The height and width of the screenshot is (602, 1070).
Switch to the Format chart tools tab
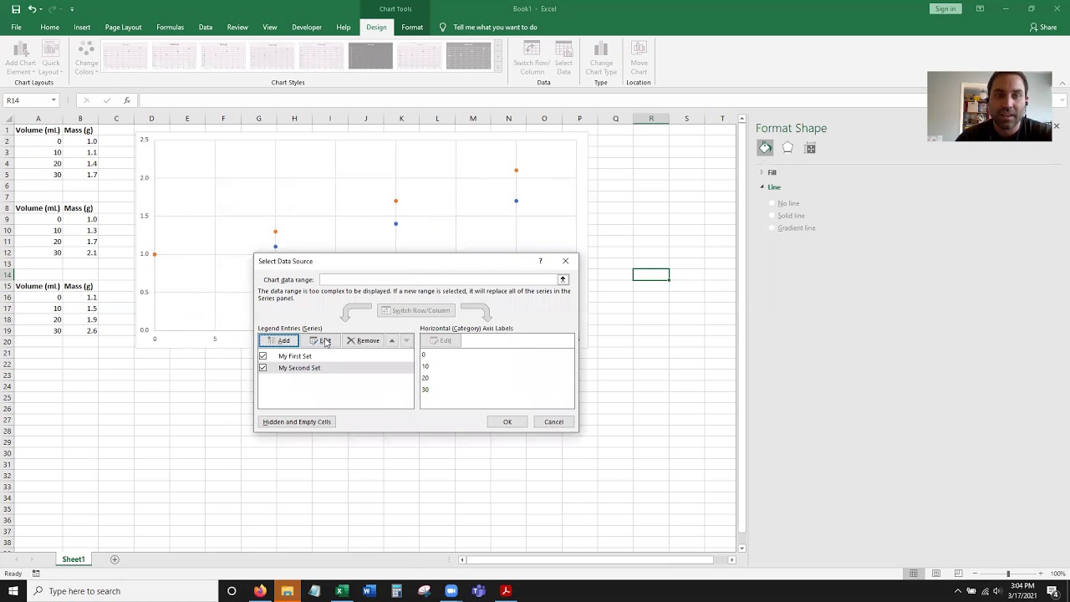[x=412, y=28]
